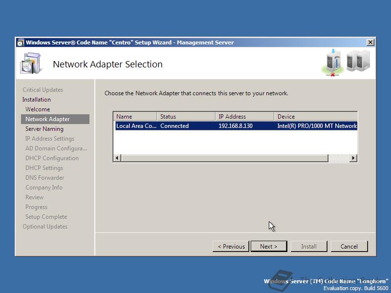Screen dimensions: 391x293
Task: Click the Network Adapter Selection heading
Action: pos(108,64)
